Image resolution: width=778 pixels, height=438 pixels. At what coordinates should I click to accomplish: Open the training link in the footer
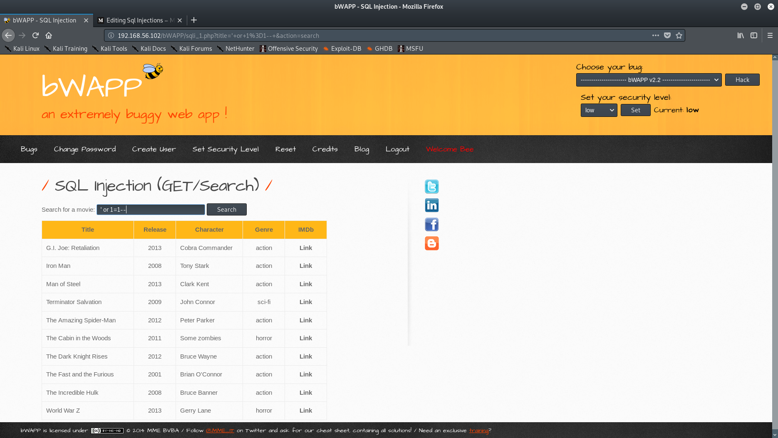tap(478, 431)
